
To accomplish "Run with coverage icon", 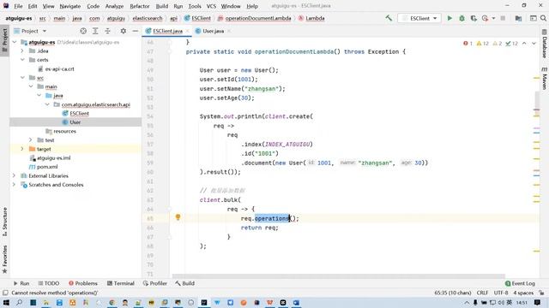I will tap(474, 18).
